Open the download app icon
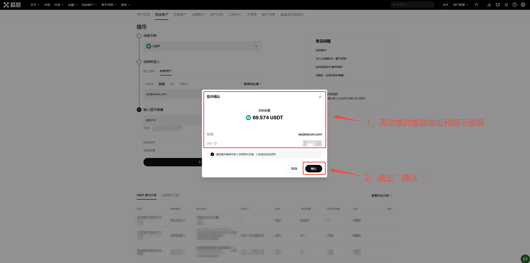The image size is (530, 263). (489, 5)
